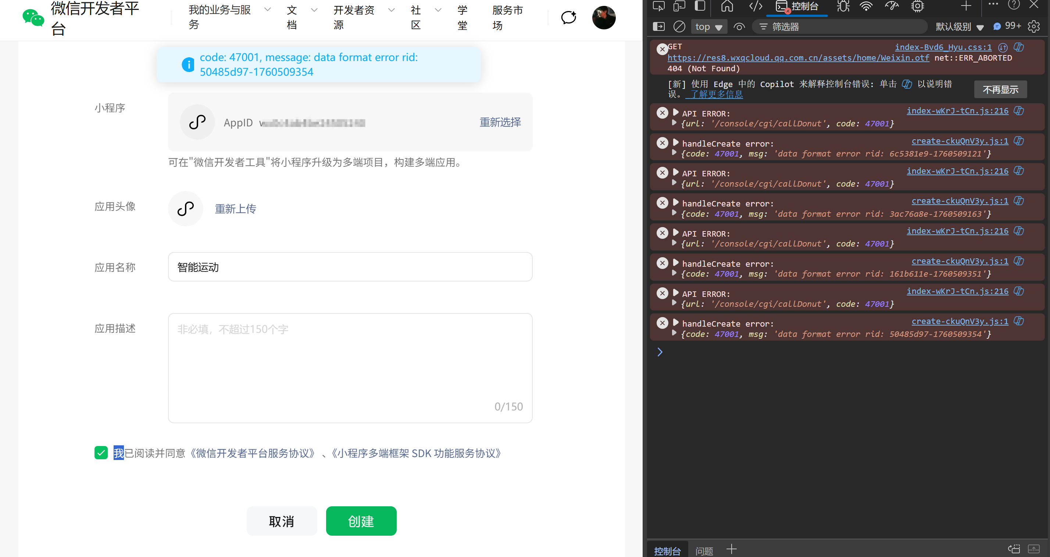Open the top context dropdown

tap(709, 27)
